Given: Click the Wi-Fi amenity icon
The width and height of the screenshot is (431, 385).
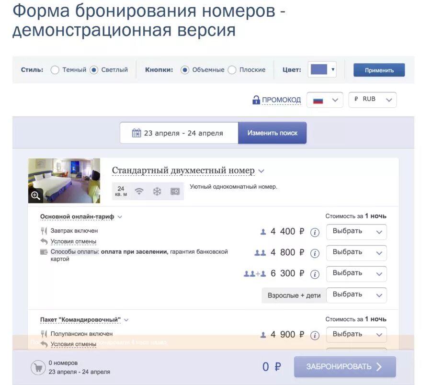Looking at the screenshot, I should point(139,191).
